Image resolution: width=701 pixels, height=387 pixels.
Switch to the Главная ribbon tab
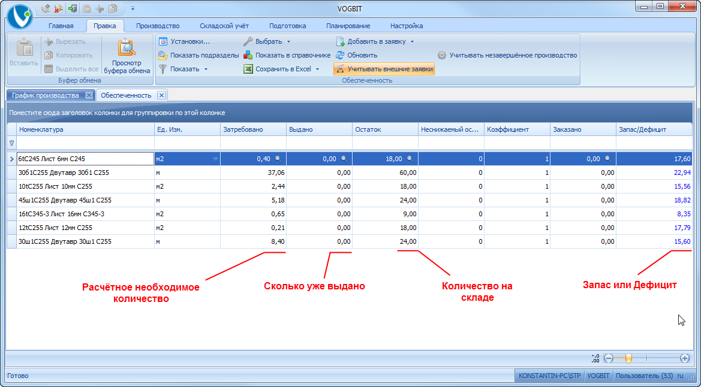point(61,26)
